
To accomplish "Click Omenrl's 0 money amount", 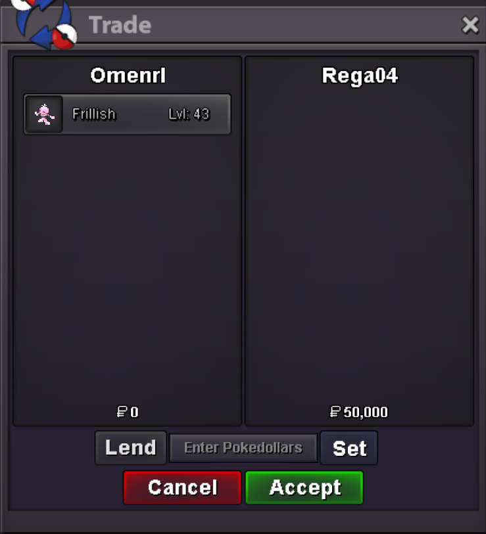I will [134, 412].
